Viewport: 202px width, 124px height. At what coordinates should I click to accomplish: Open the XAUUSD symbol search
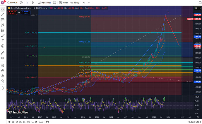12,3
